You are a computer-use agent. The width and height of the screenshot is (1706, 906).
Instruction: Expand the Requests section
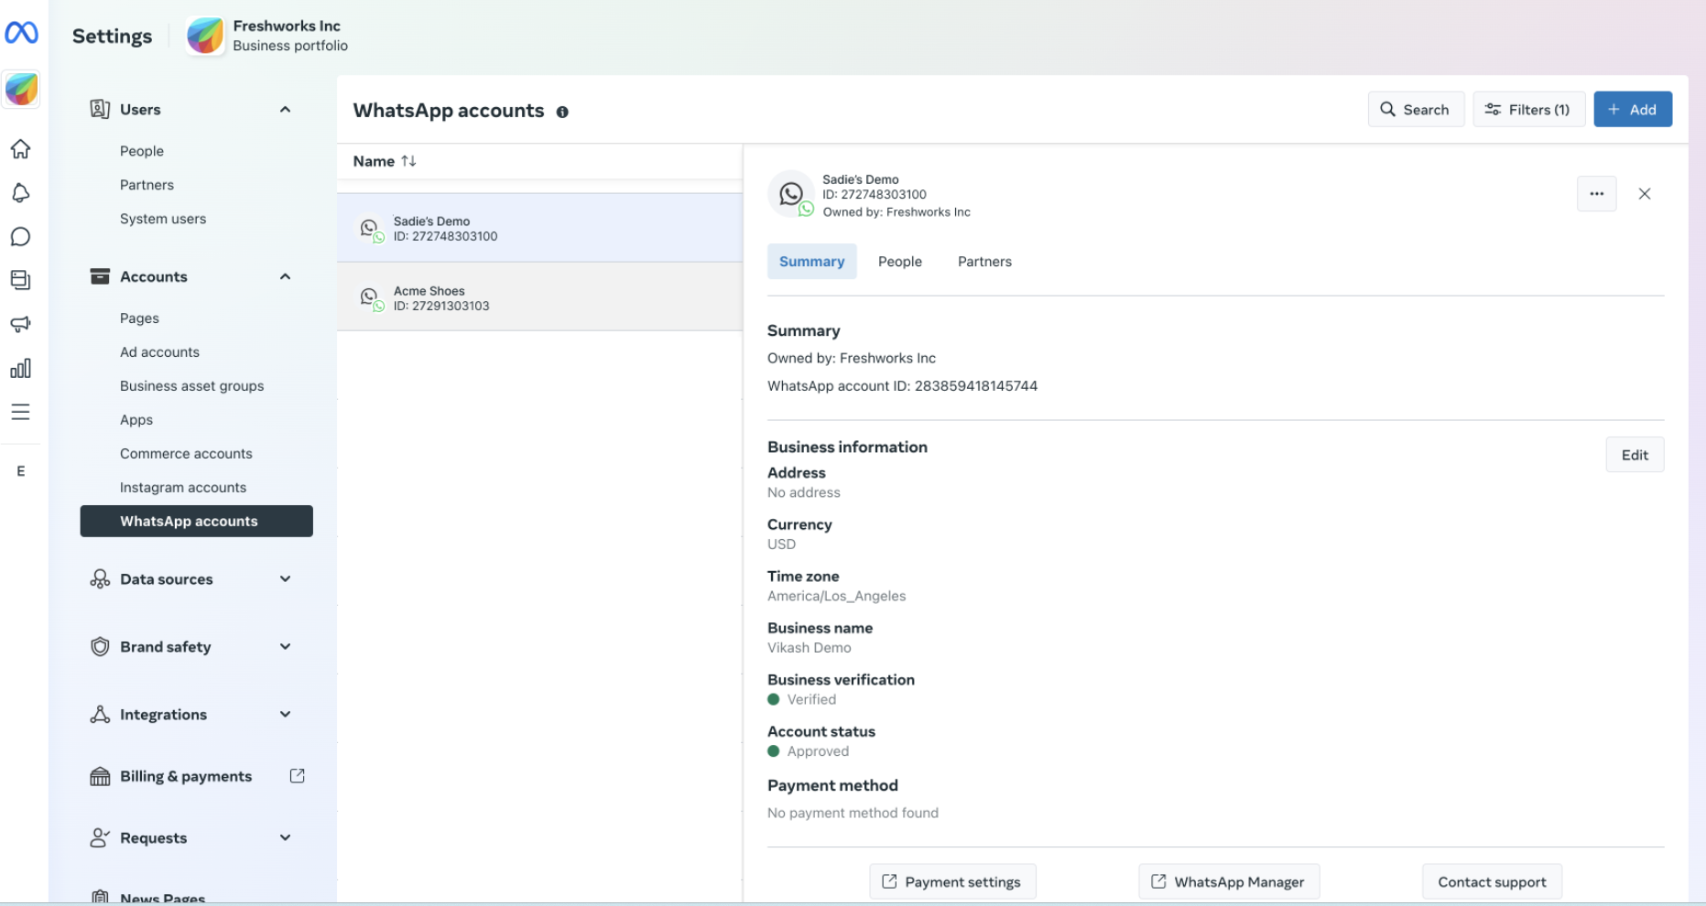click(x=286, y=838)
